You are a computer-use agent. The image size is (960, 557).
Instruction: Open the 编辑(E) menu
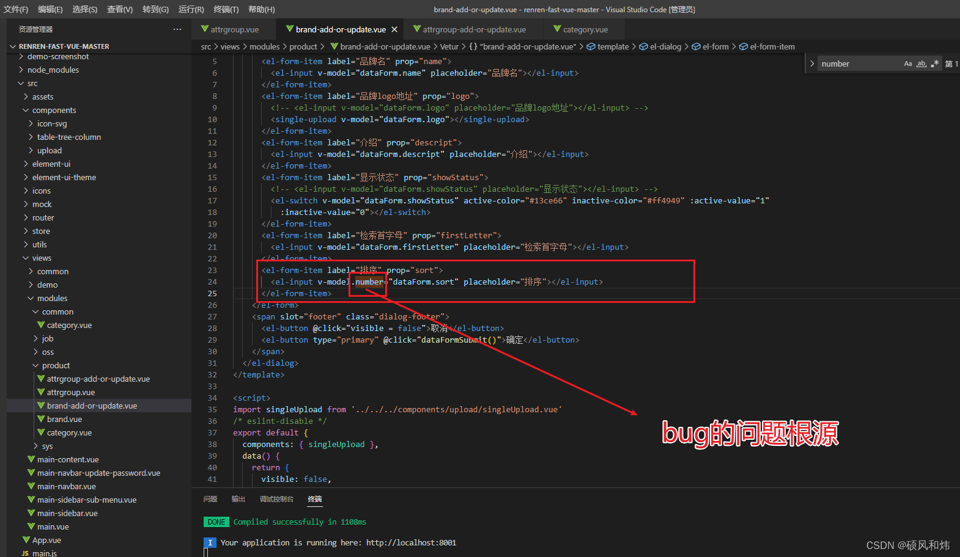(x=50, y=9)
